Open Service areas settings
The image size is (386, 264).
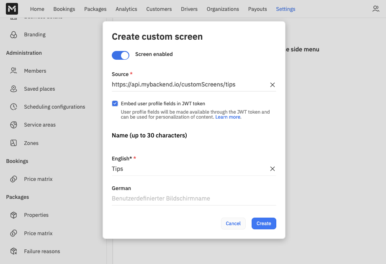point(40,125)
